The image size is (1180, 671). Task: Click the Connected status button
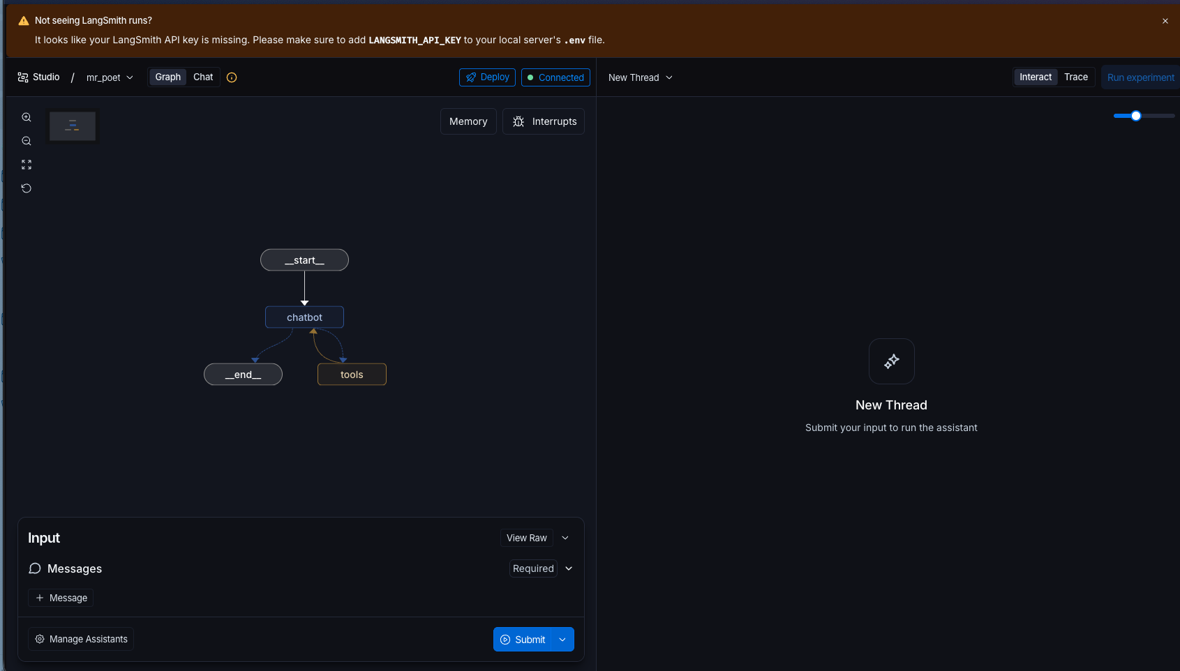(x=555, y=77)
